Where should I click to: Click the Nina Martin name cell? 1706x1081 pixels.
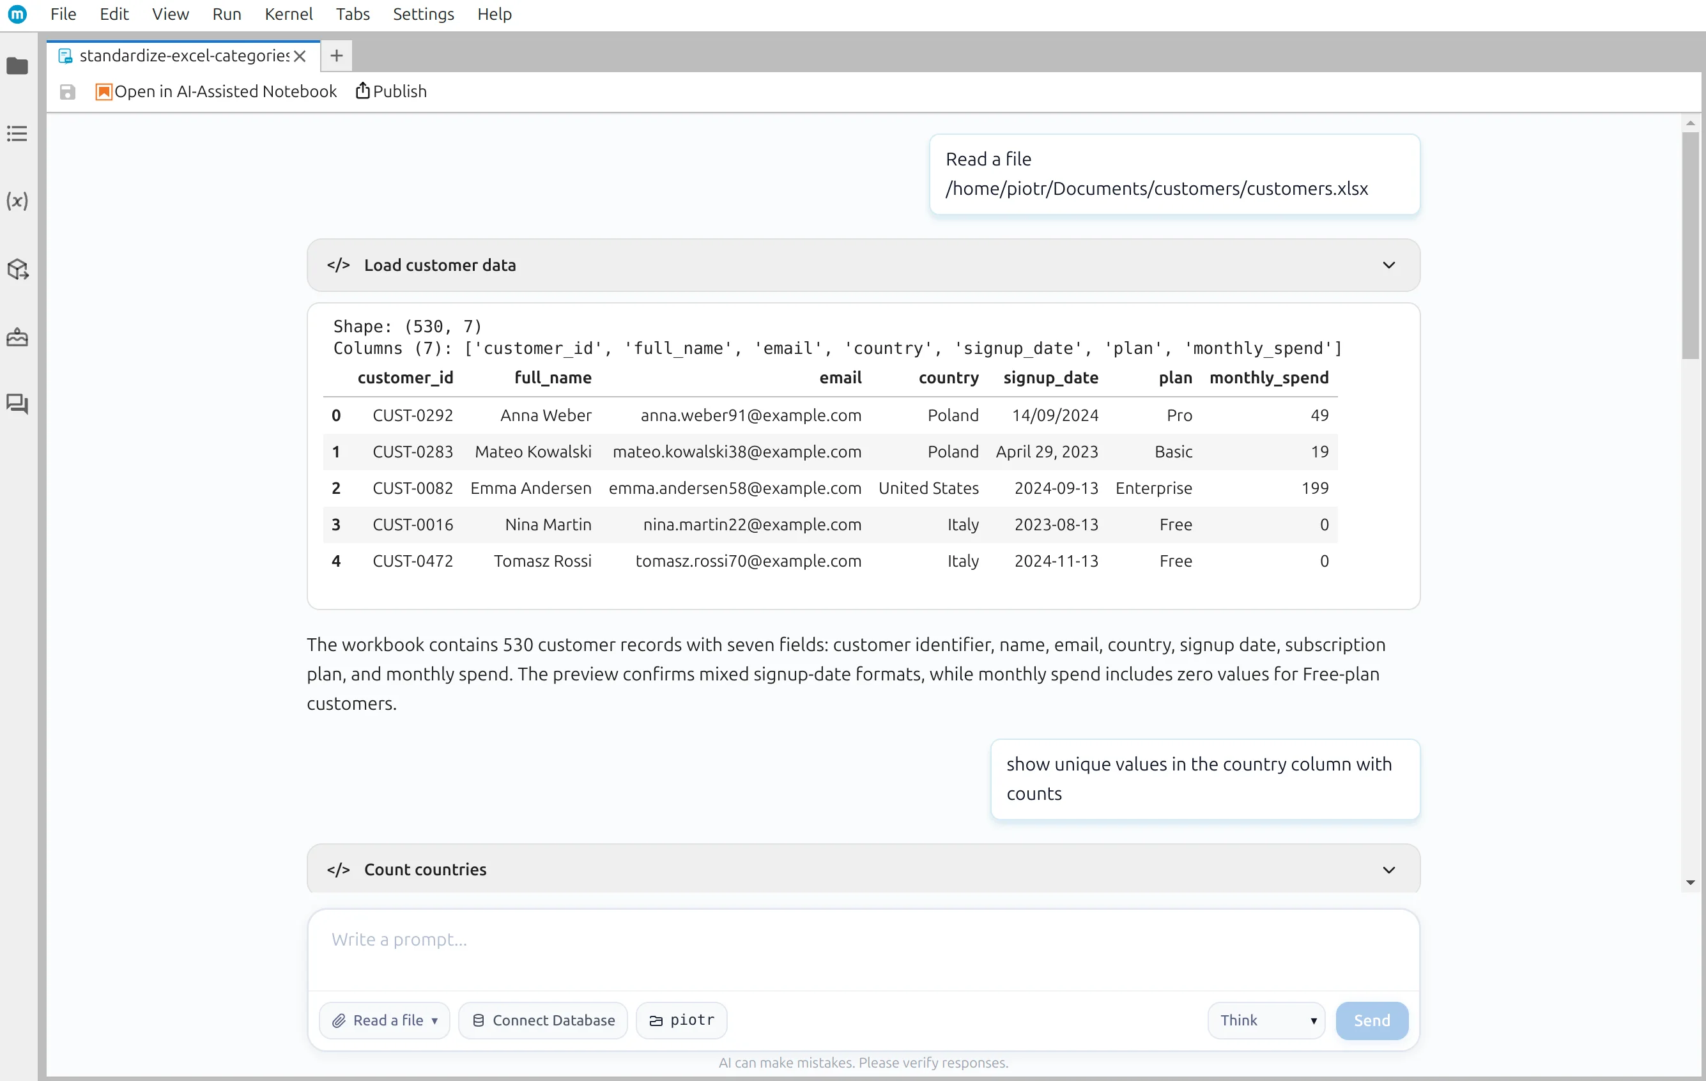[548, 525]
